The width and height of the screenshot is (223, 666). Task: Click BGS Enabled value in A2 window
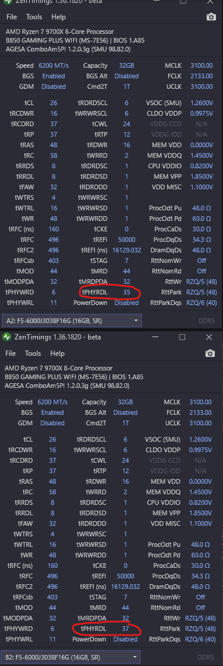click(54, 76)
